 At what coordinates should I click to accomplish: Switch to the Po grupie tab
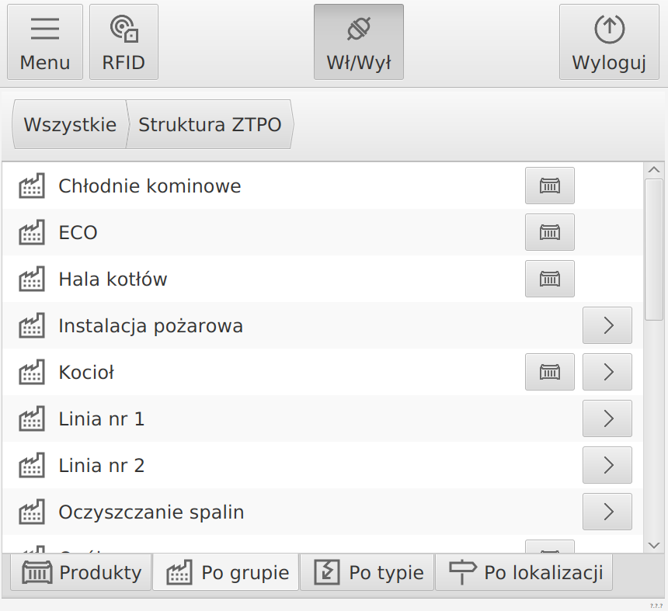(225, 572)
